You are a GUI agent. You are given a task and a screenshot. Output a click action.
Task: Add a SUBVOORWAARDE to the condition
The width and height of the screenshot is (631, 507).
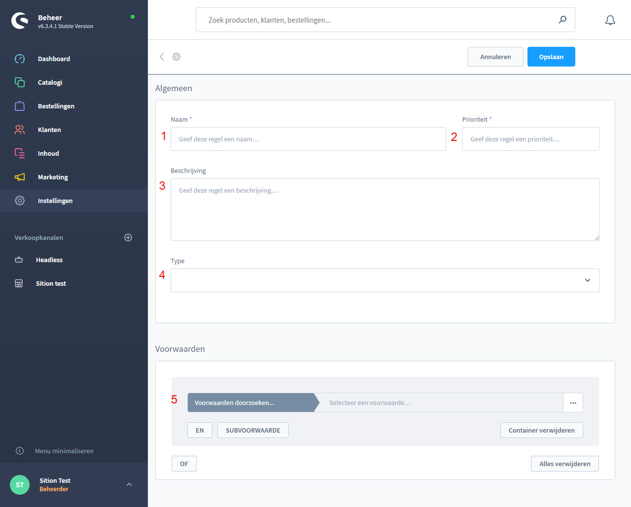[x=253, y=430]
